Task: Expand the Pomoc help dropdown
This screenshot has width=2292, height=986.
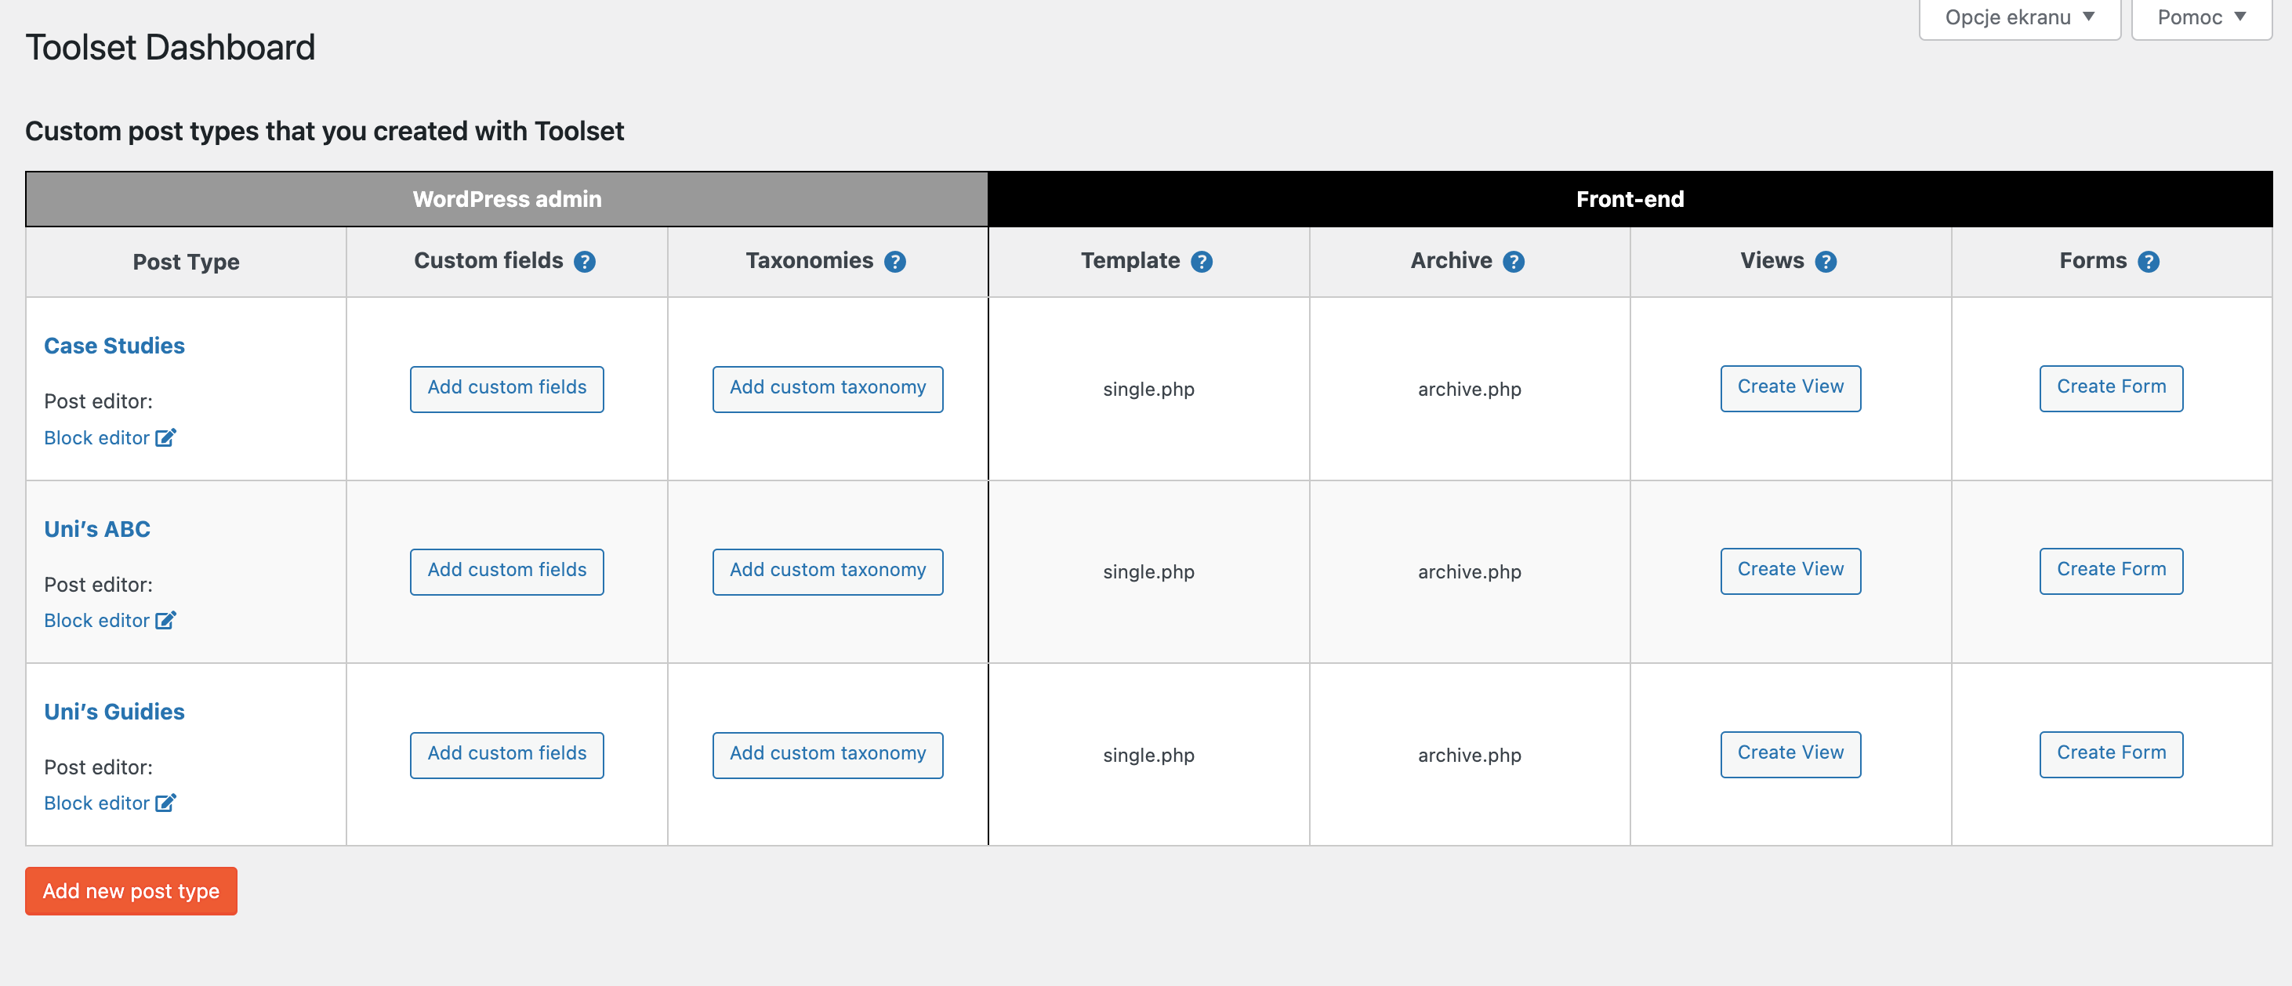Action: [2201, 18]
